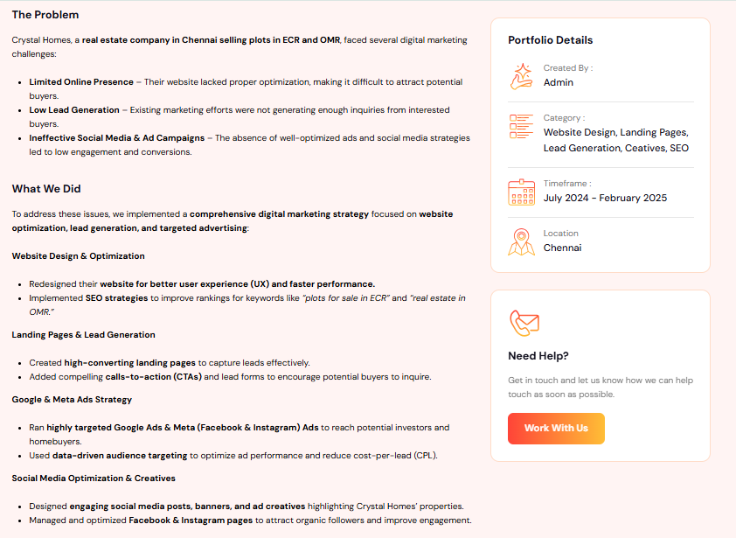Click the Get in touch description text
736x538 pixels.
coord(601,388)
